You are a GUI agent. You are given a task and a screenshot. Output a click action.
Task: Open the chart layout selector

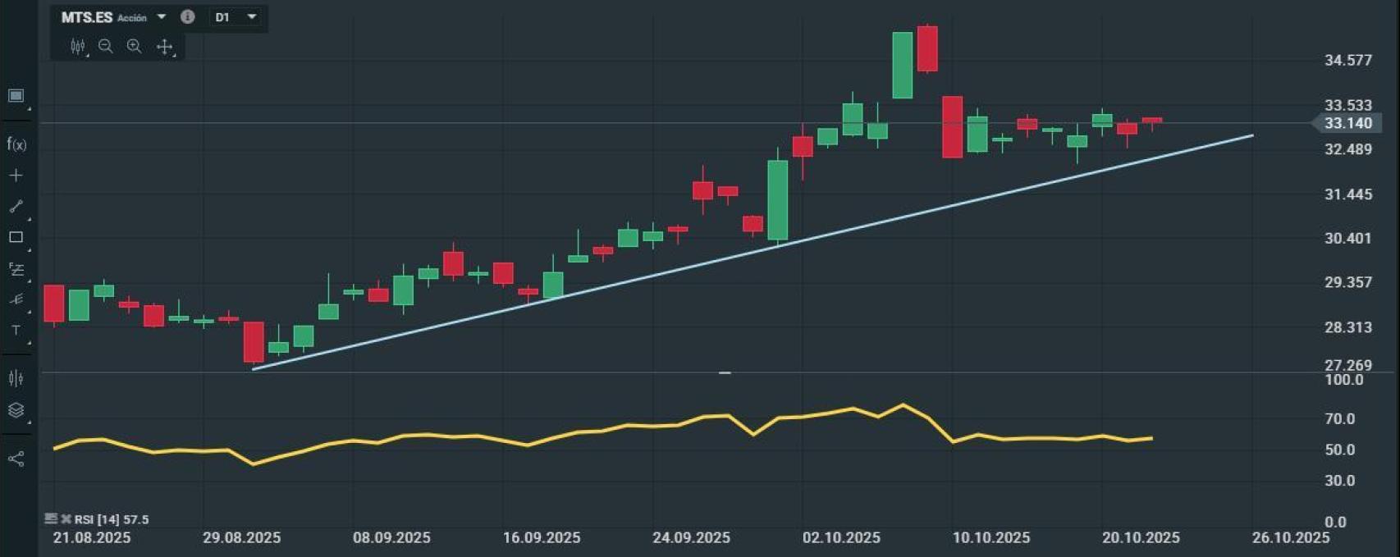click(16, 96)
